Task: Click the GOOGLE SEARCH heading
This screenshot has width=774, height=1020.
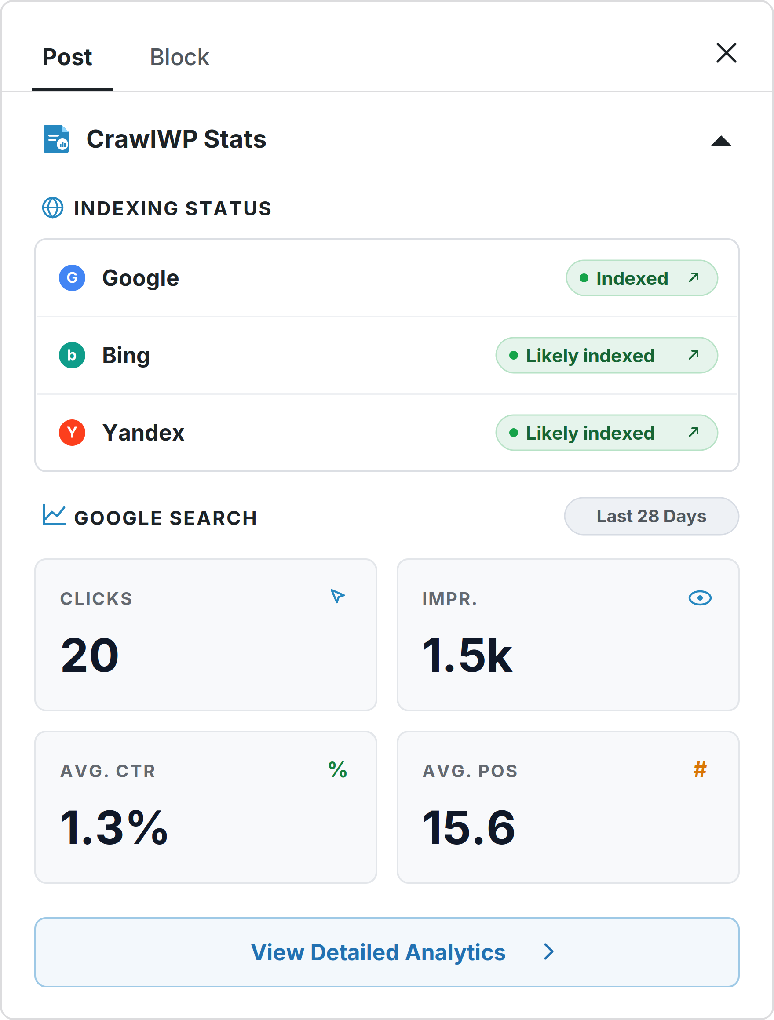Action: [166, 518]
